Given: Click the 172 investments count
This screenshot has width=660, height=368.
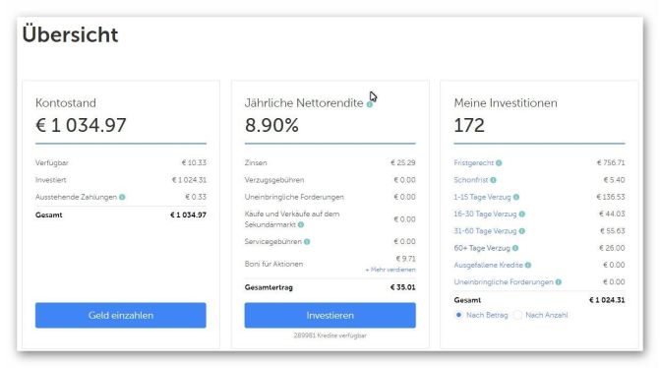Looking at the screenshot, I should pyautogui.click(x=469, y=125).
